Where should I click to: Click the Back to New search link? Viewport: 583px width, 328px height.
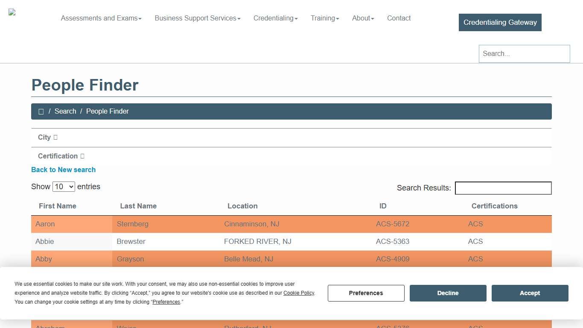pyautogui.click(x=63, y=170)
